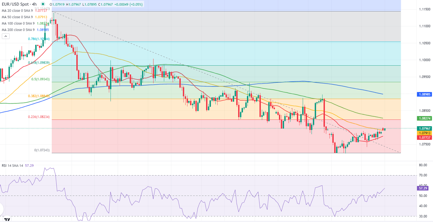Click the open value O1.07919

pyautogui.click(x=57, y=5)
